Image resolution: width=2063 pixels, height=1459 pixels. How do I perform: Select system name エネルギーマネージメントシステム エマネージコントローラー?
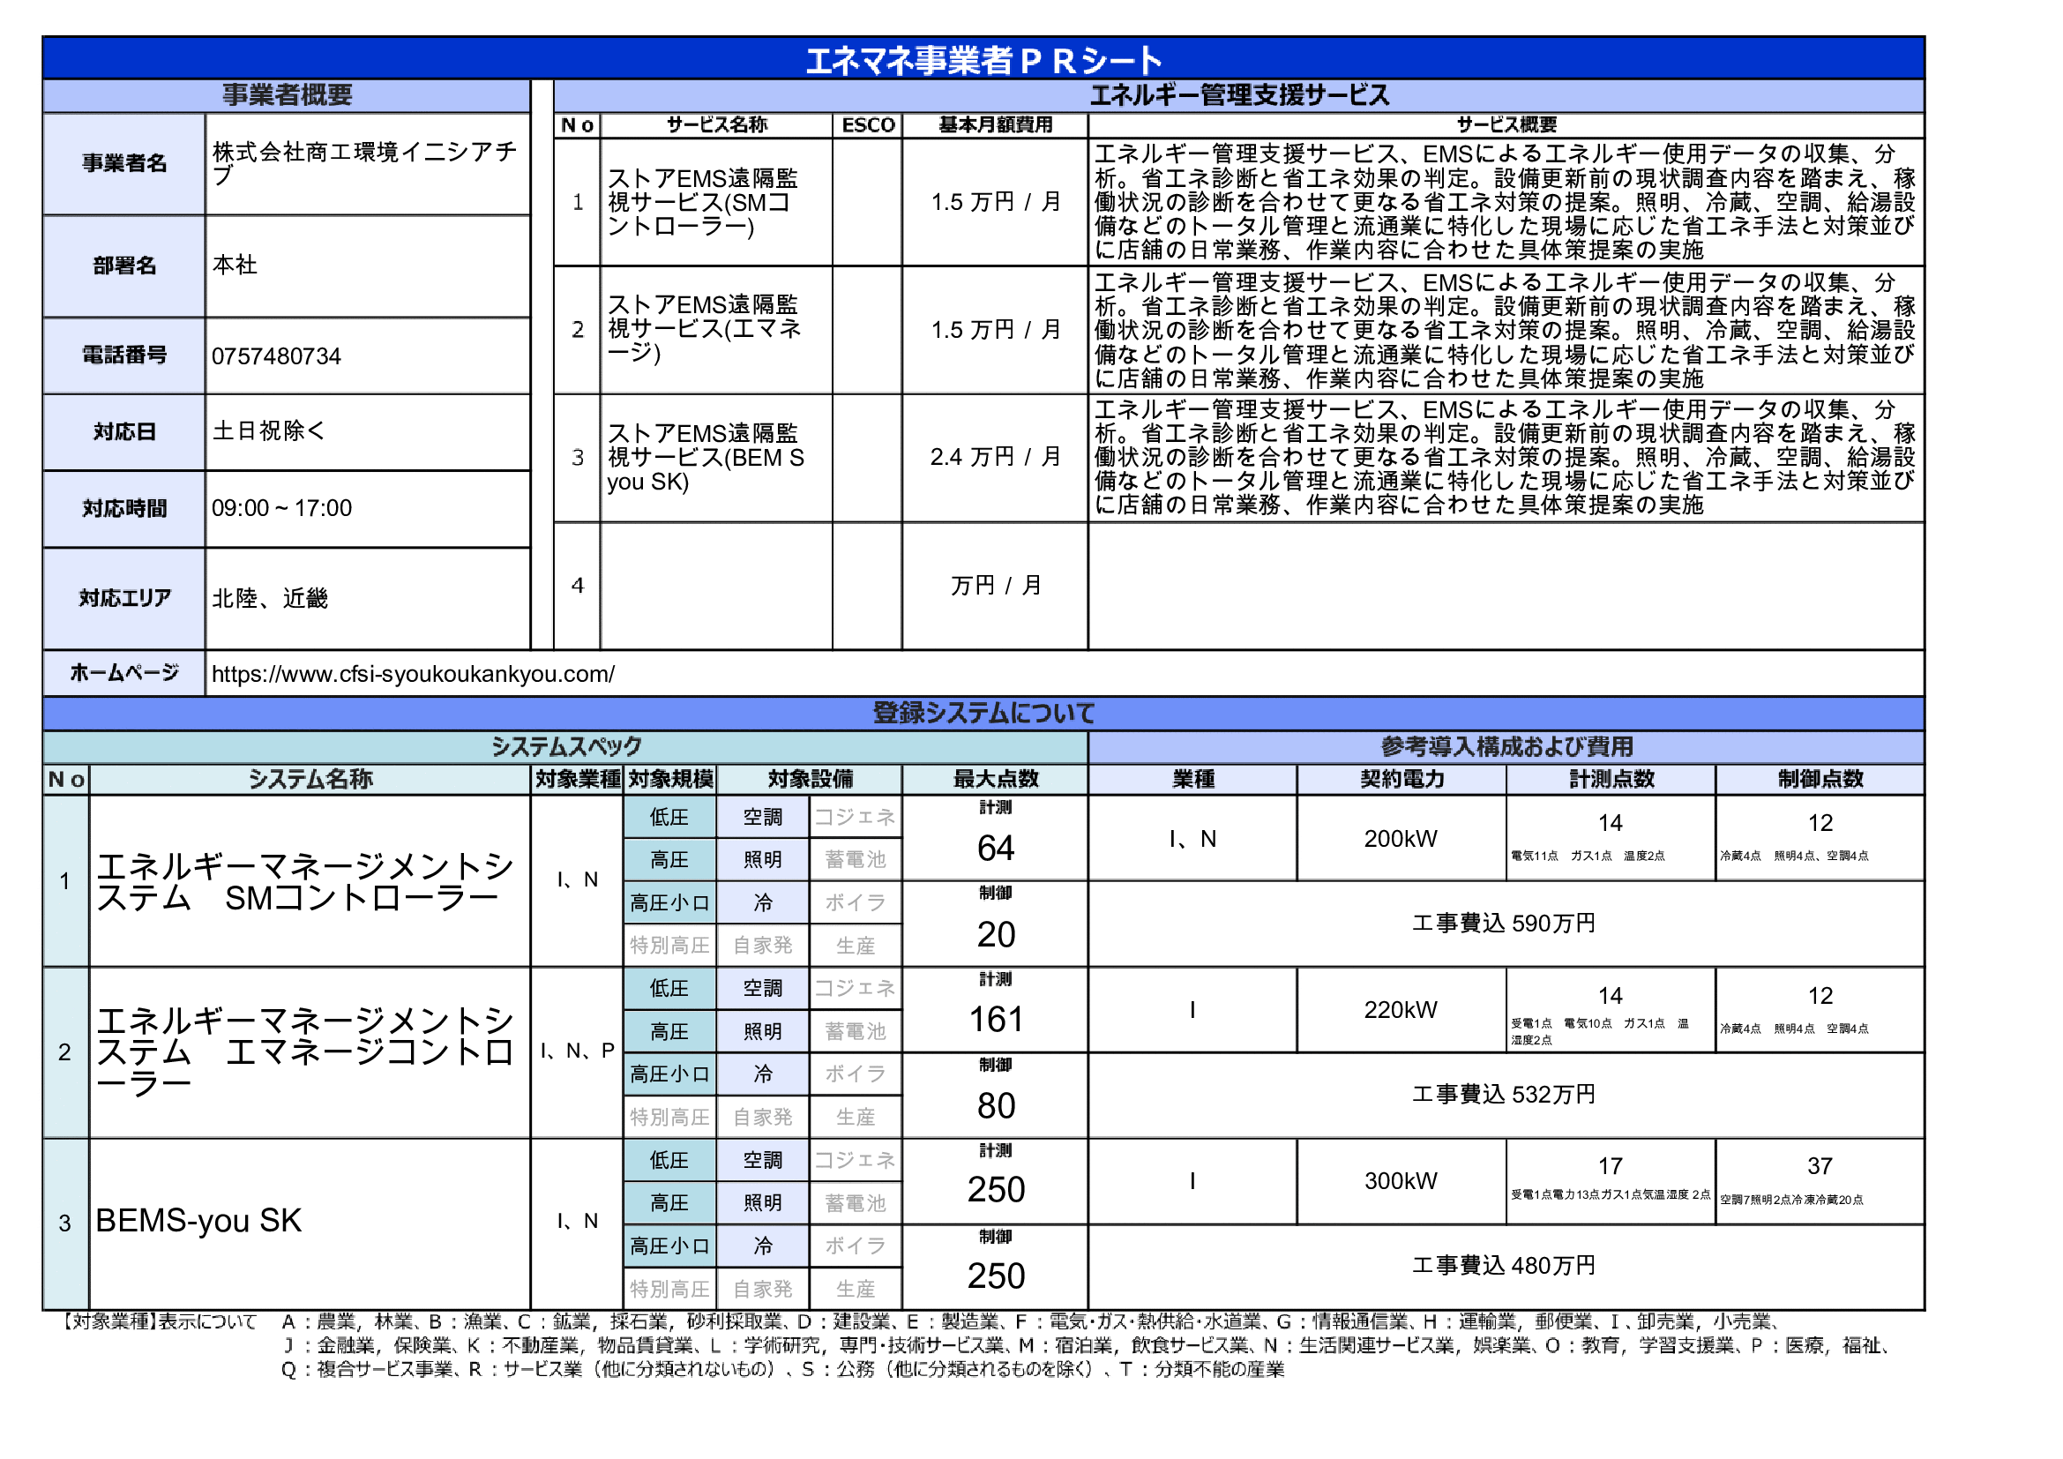click(305, 1052)
